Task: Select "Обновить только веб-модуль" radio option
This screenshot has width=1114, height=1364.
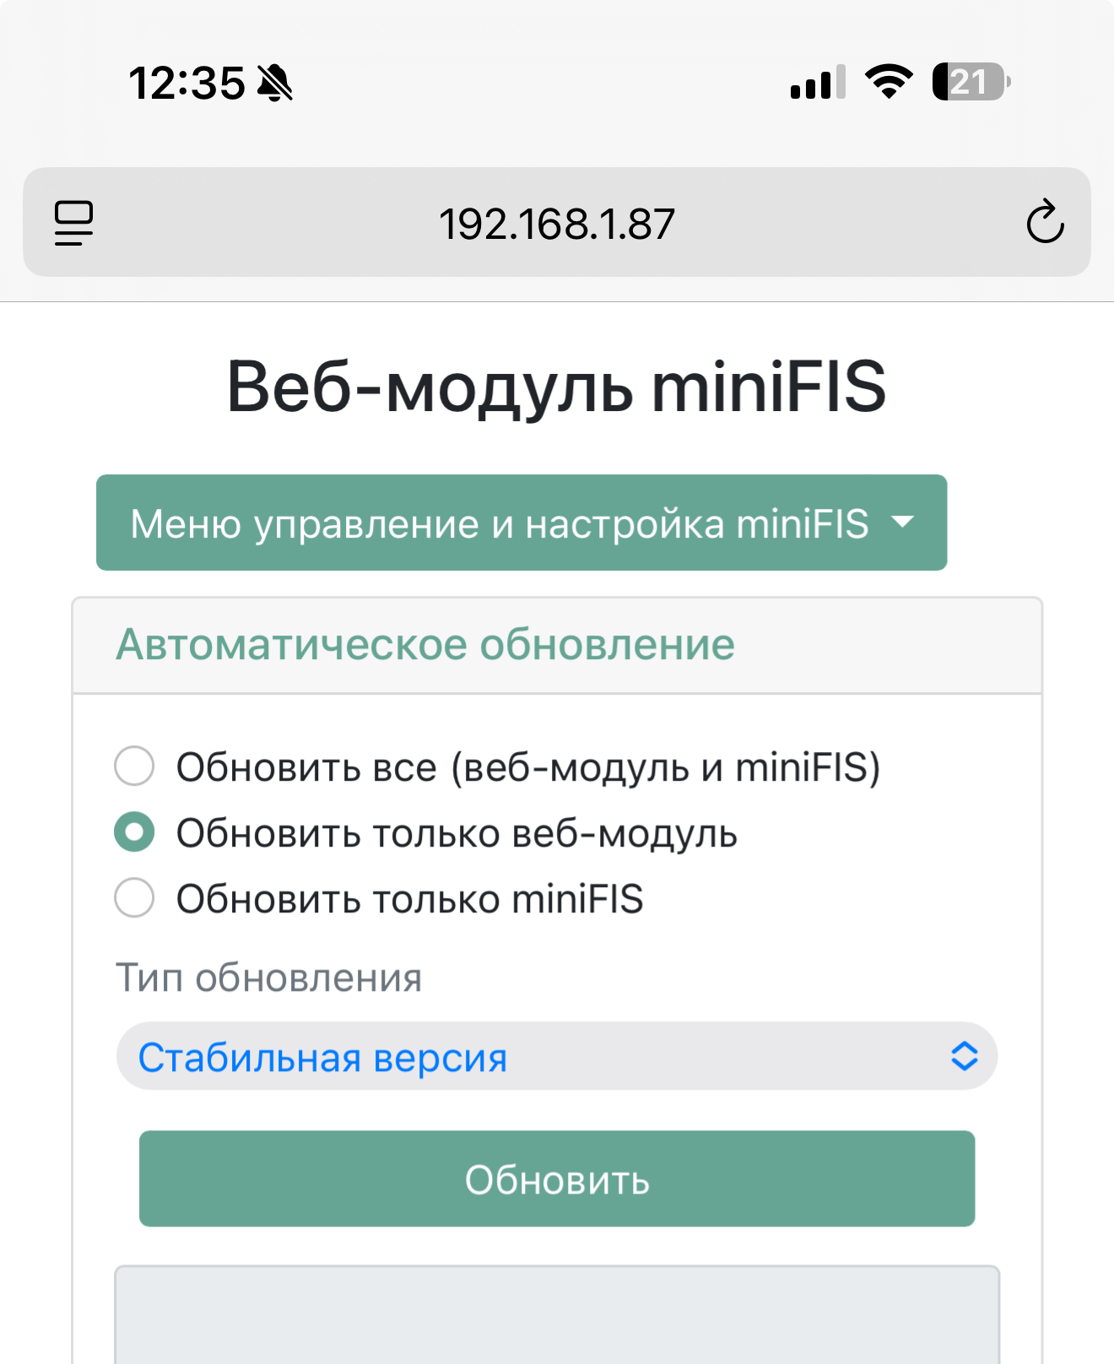Action: 134,832
